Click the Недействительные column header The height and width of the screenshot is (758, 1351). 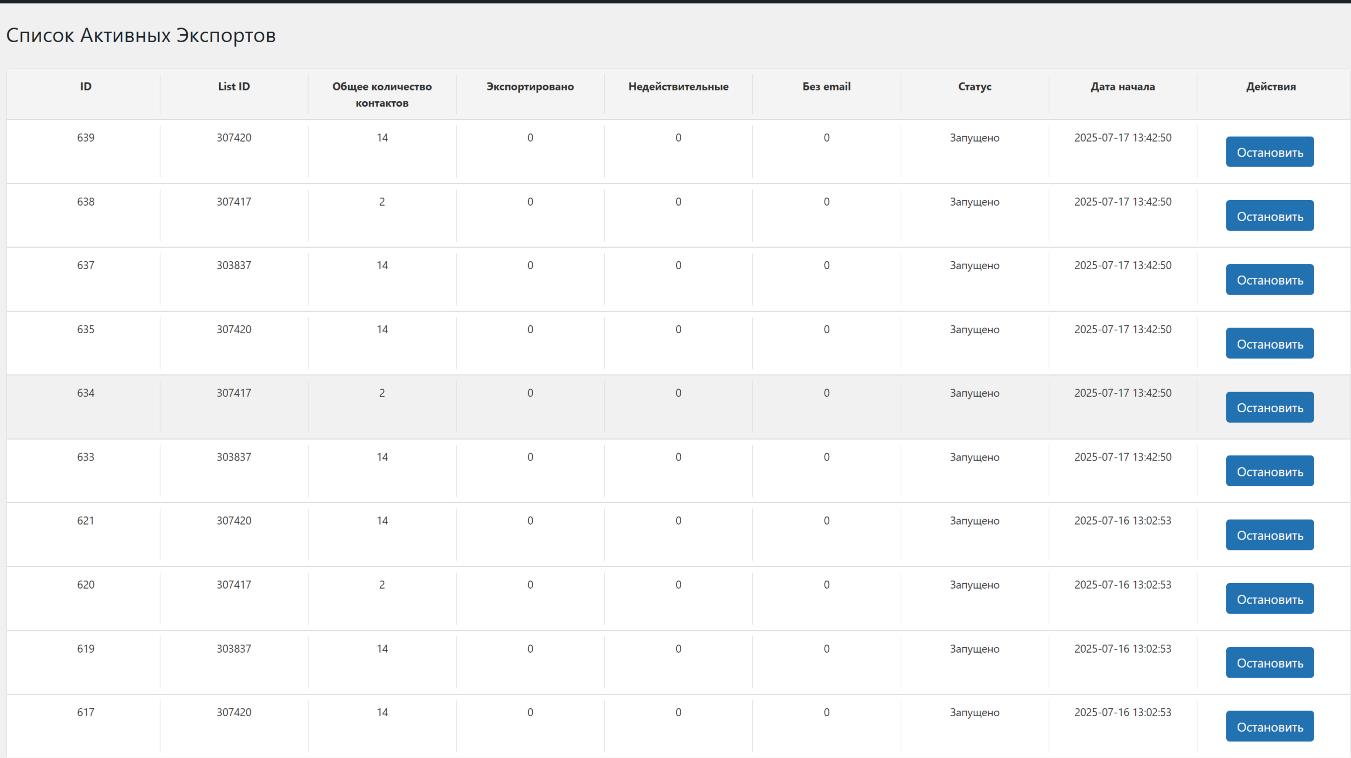coord(678,86)
